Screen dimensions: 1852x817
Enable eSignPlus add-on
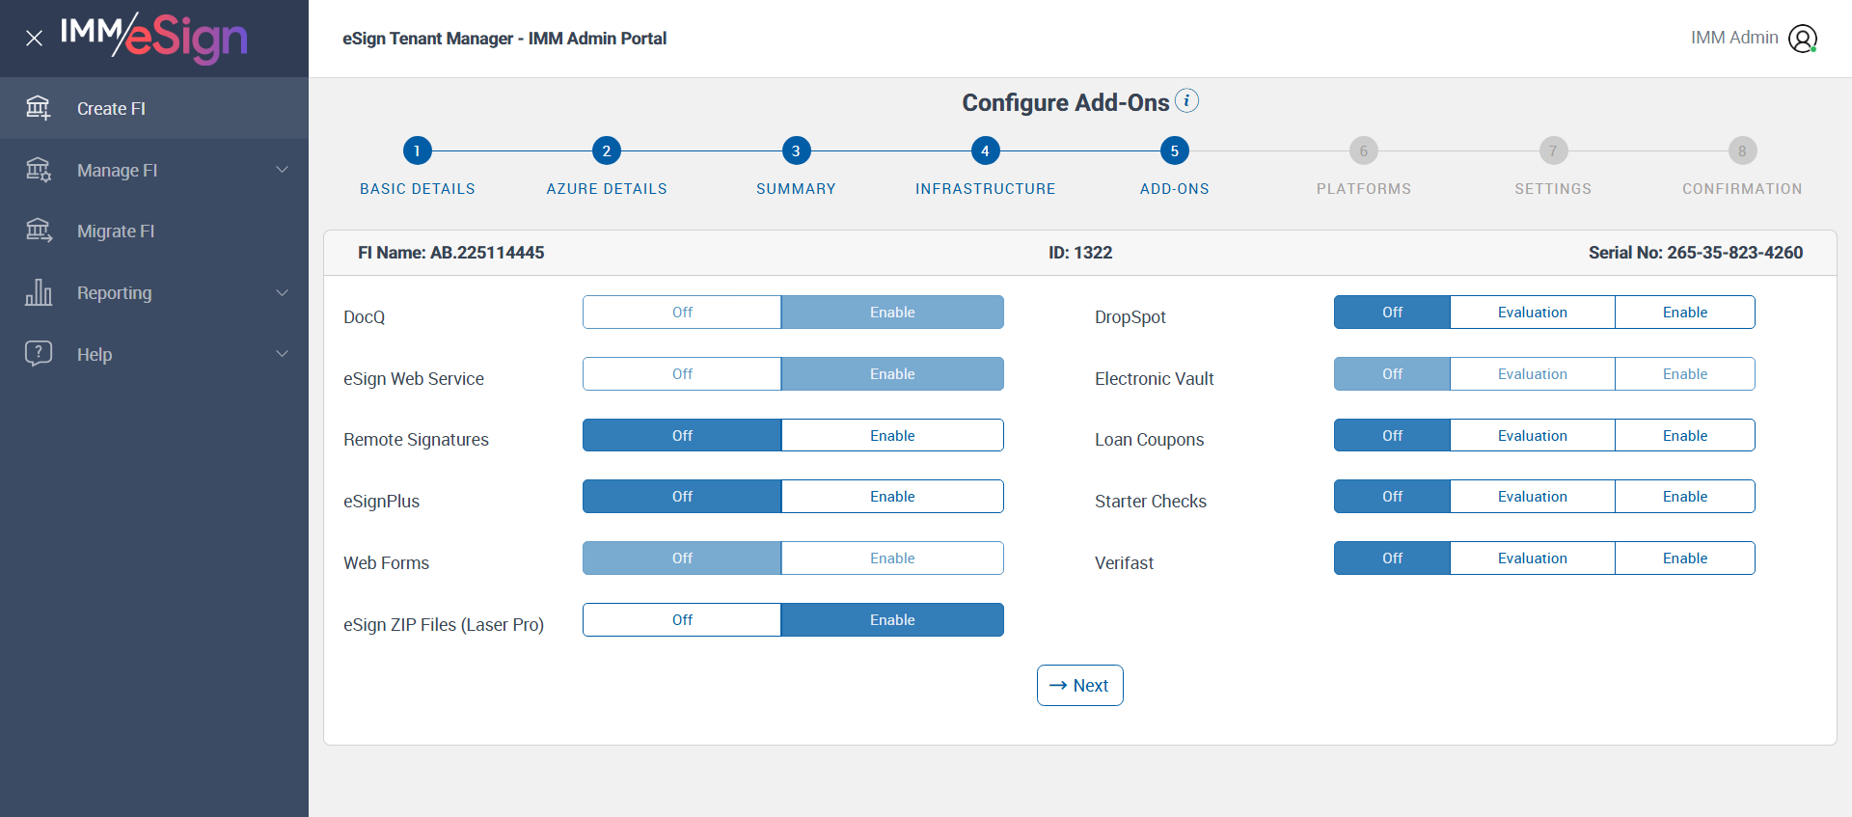point(892,497)
